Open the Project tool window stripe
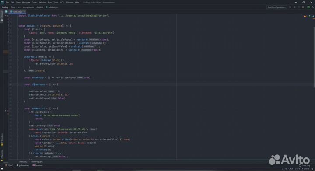The image size is (315, 171). (x=2, y=17)
